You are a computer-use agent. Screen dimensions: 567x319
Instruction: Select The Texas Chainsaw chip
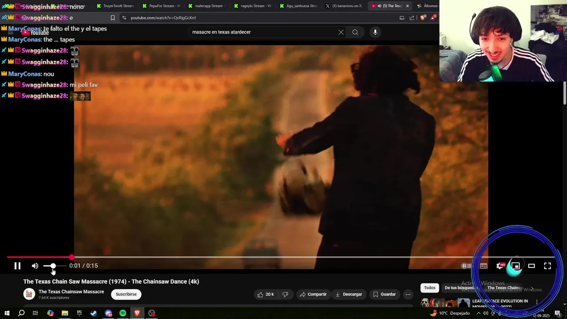[x=505, y=288]
